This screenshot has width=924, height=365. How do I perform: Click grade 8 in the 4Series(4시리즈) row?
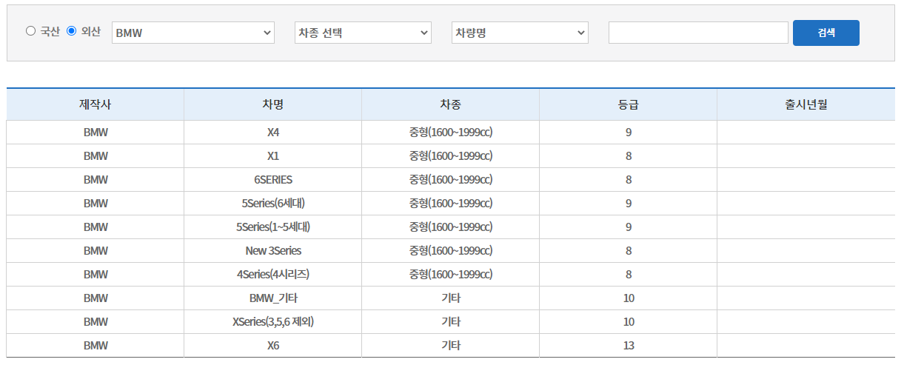[x=629, y=275]
